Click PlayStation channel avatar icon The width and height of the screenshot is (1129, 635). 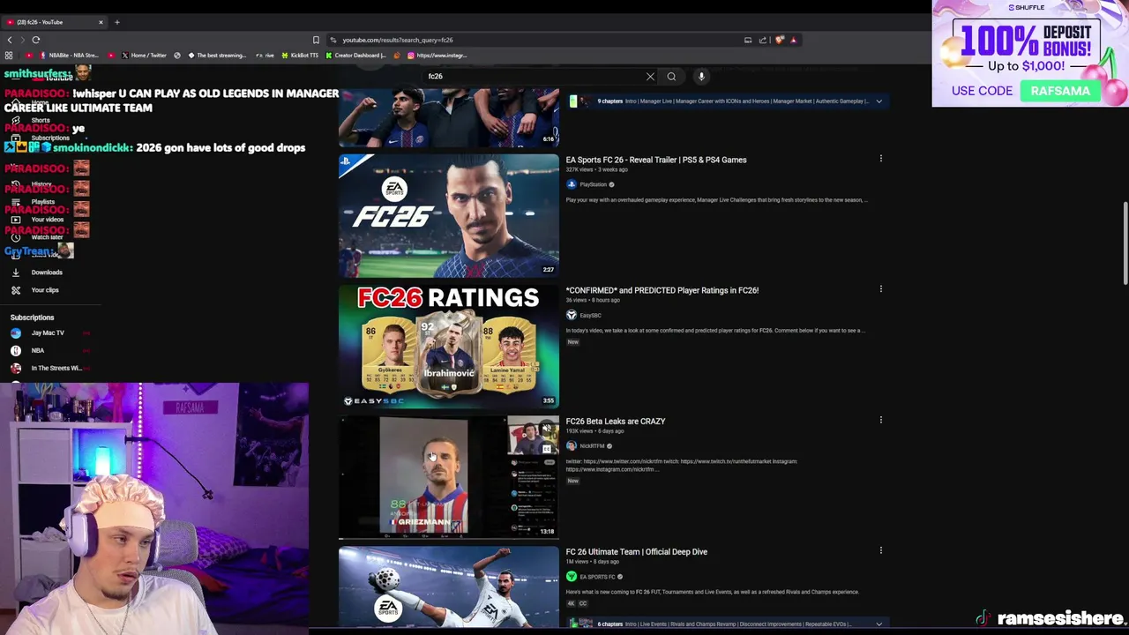(x=572, y=185)
